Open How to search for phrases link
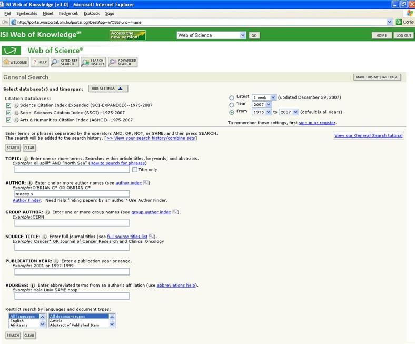The image size is (415, 344). [x=117, y=163]
